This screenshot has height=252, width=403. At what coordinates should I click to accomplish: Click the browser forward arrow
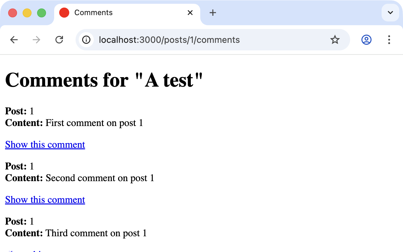(x=37, y=40)
